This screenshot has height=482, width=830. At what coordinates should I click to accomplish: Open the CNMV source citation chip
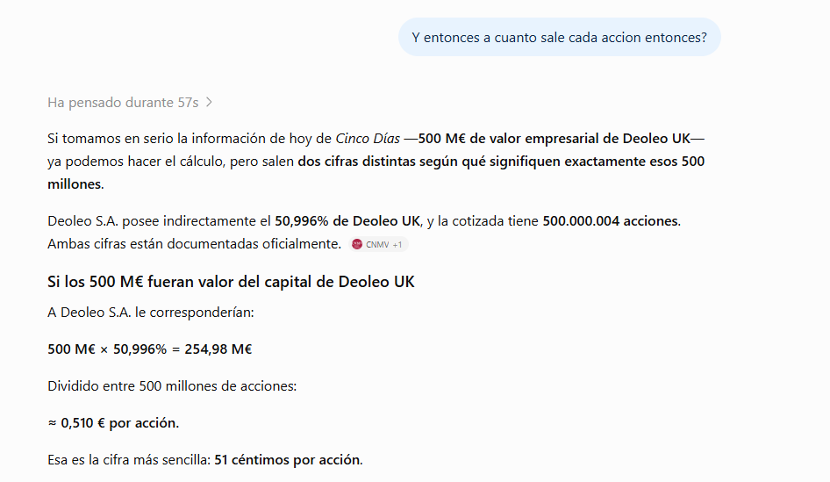point(378,244)
